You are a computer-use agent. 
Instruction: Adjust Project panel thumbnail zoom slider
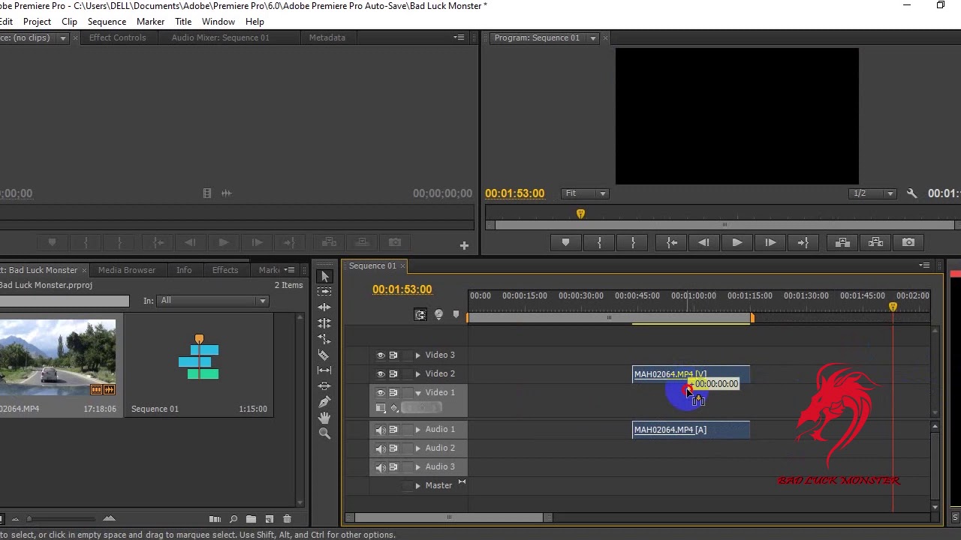[x=29, y=519]
